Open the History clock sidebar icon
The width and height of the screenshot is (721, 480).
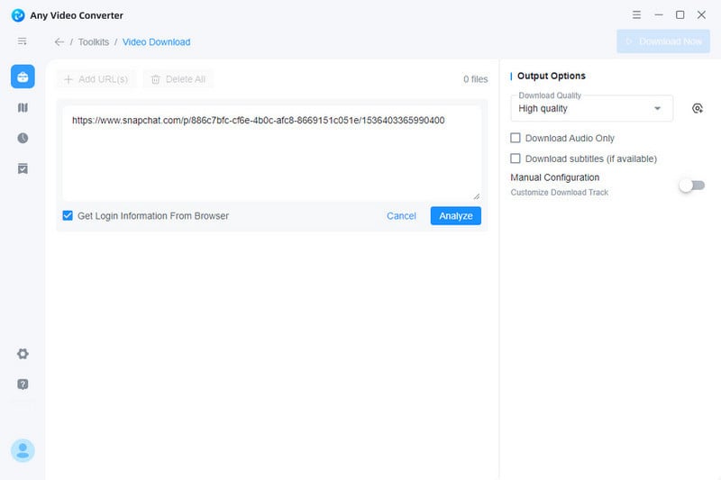click(x=23, y=138)
